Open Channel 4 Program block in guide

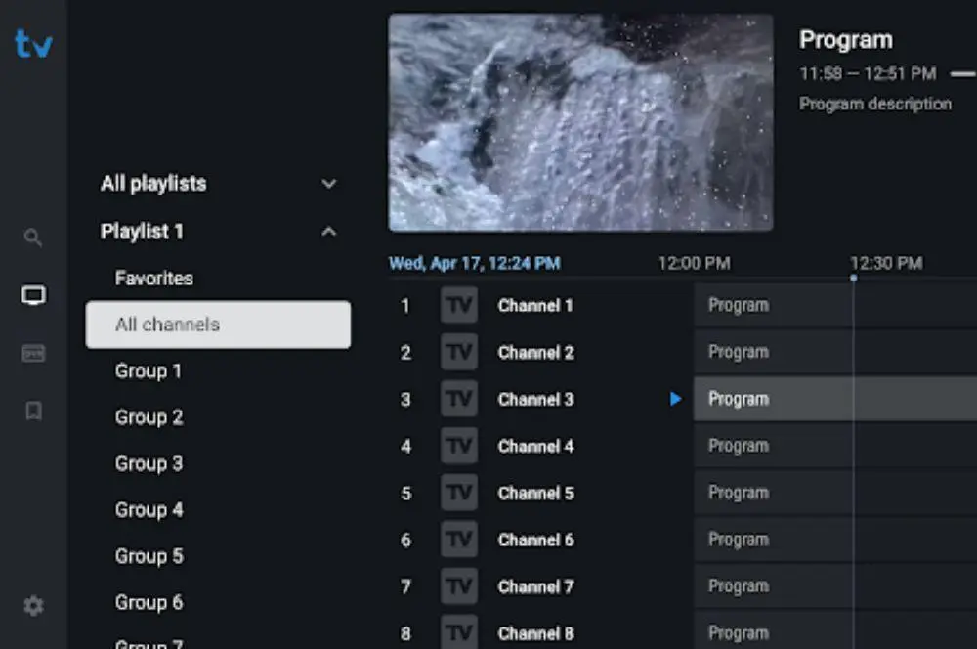(x=835, y=446)
